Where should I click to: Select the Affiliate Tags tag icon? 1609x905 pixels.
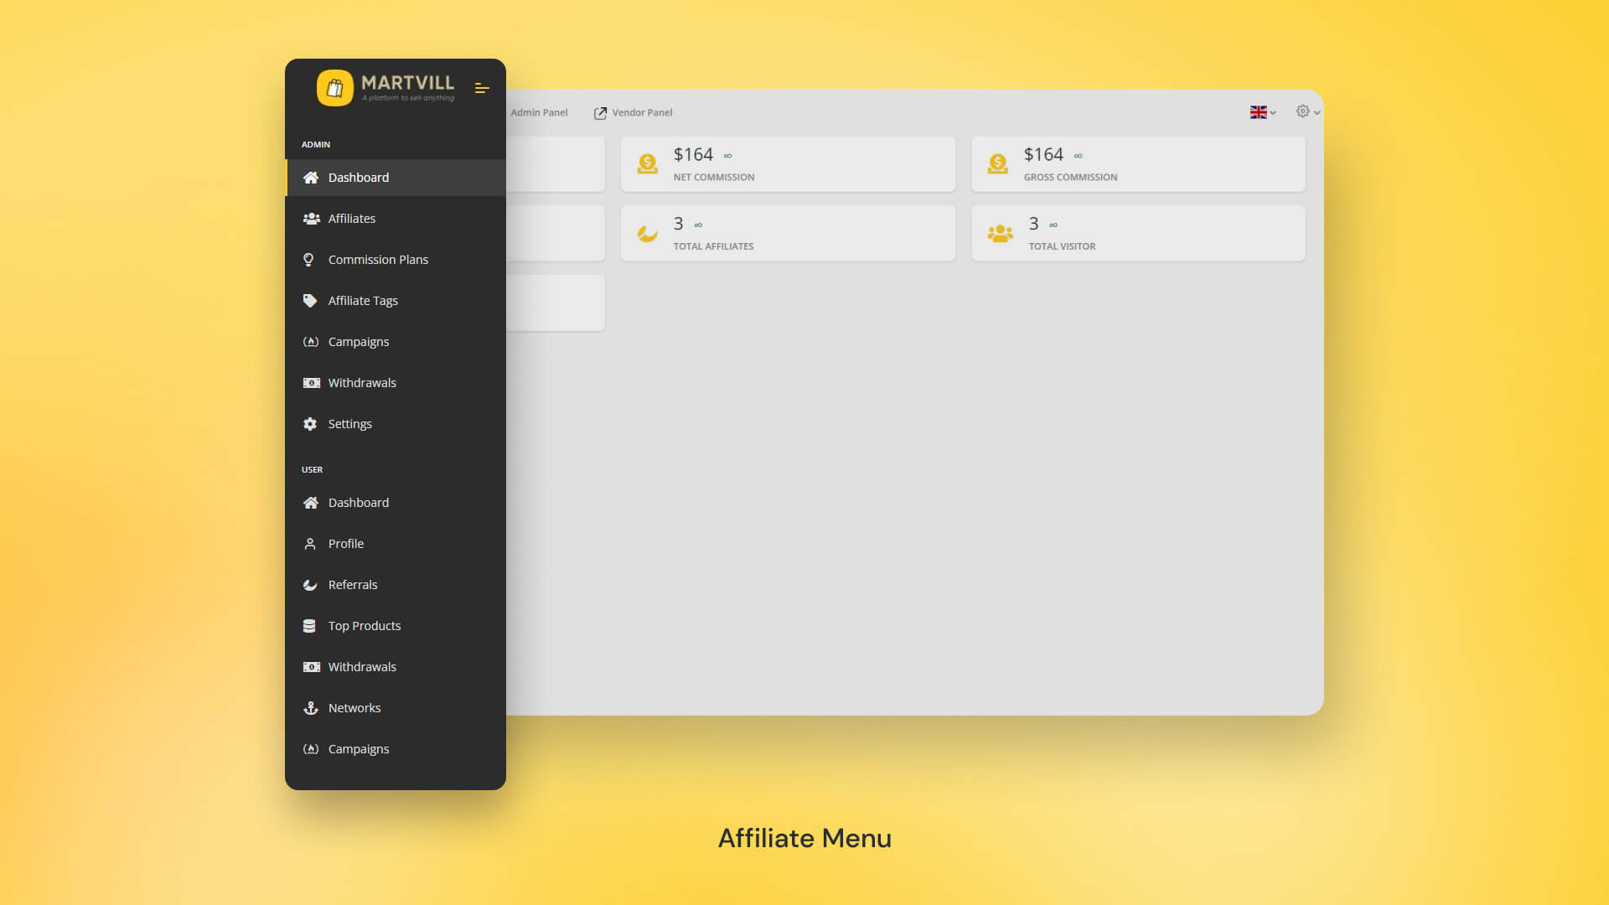311,301
